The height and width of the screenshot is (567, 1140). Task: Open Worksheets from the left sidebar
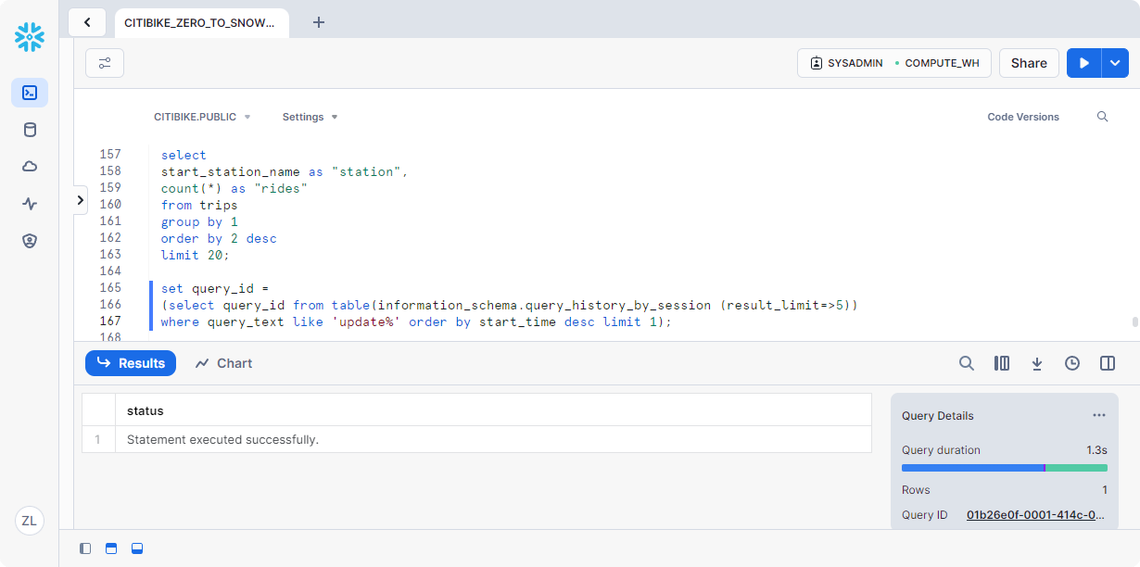30,93
